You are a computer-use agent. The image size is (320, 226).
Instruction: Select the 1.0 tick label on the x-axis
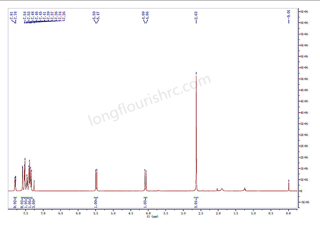(253, 213)
